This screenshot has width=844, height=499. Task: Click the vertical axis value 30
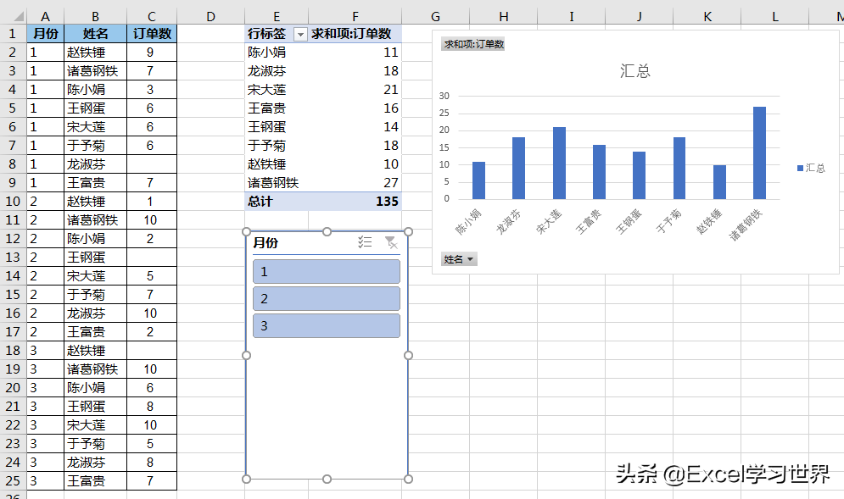[x=444, y=97]
